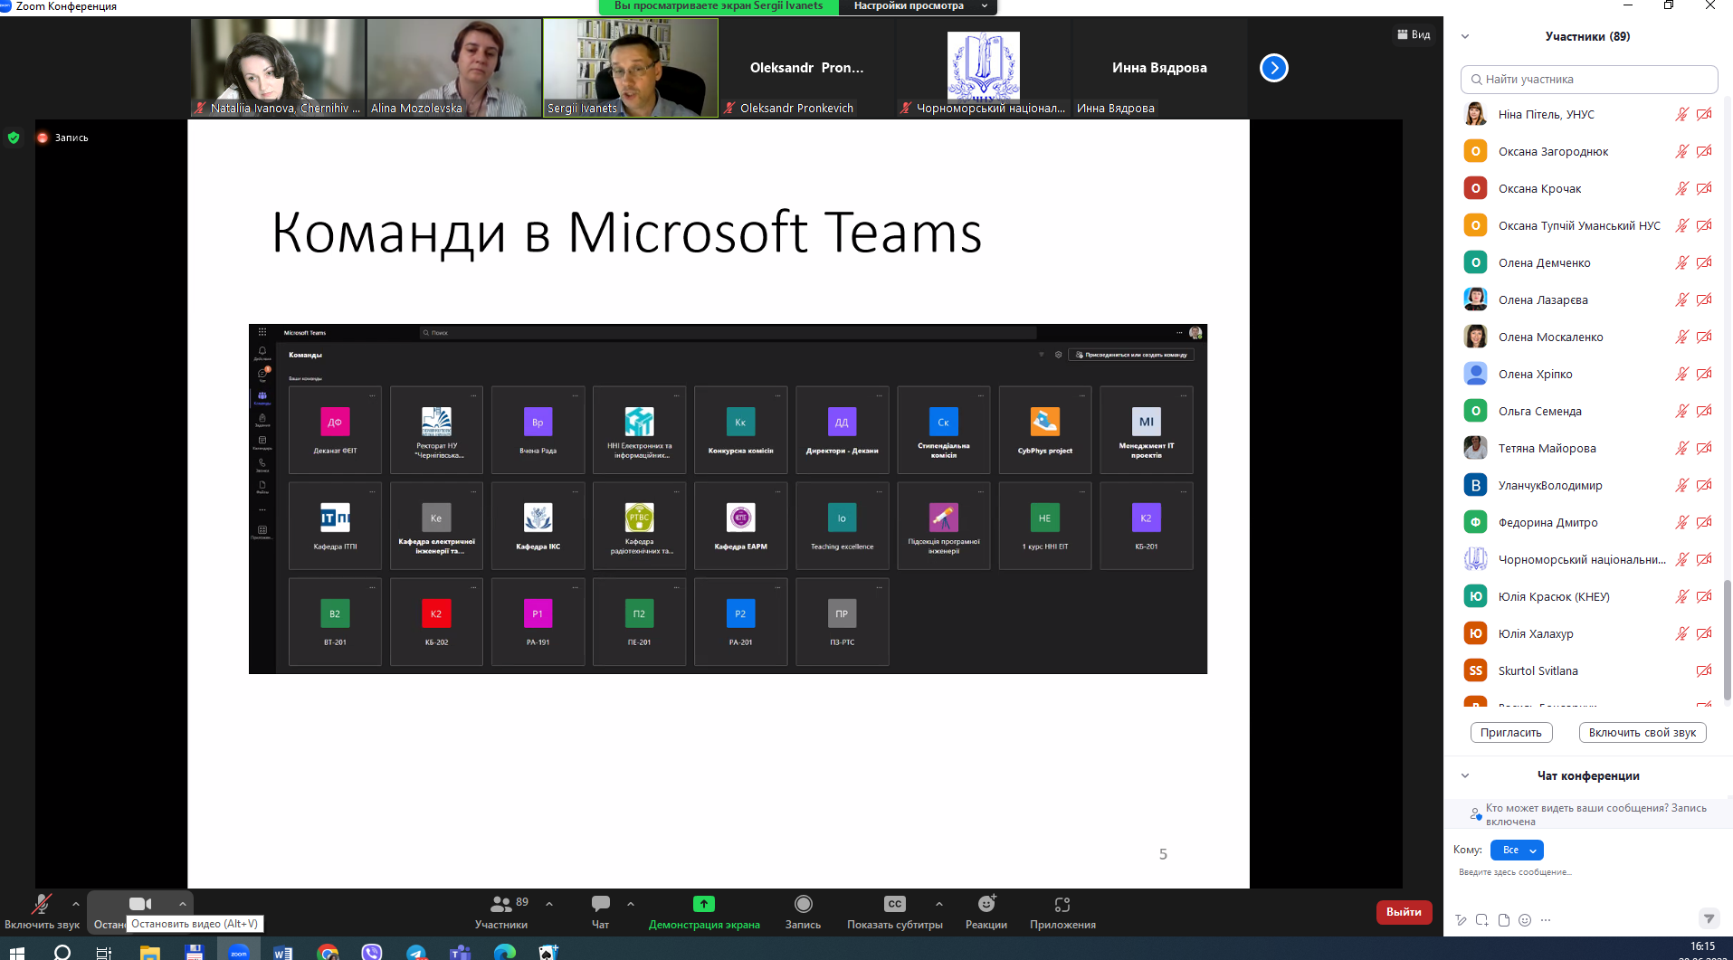Expand audio options arrow next to microphone
This screenshot has width=1733, height=960.
(76, 903)
